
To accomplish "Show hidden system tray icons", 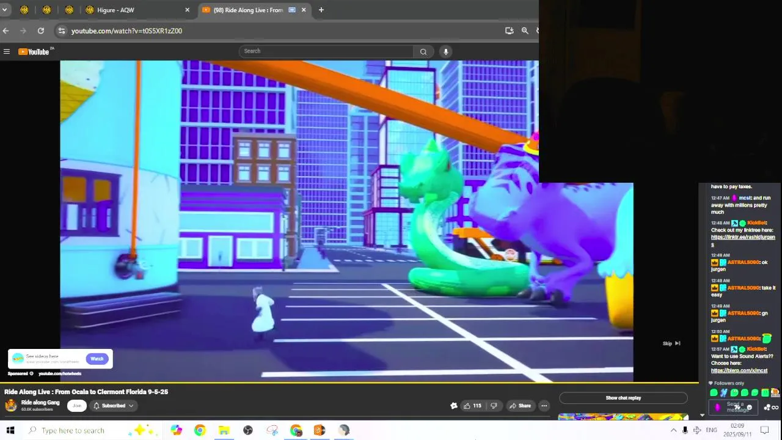I will (x=673, y=430).
